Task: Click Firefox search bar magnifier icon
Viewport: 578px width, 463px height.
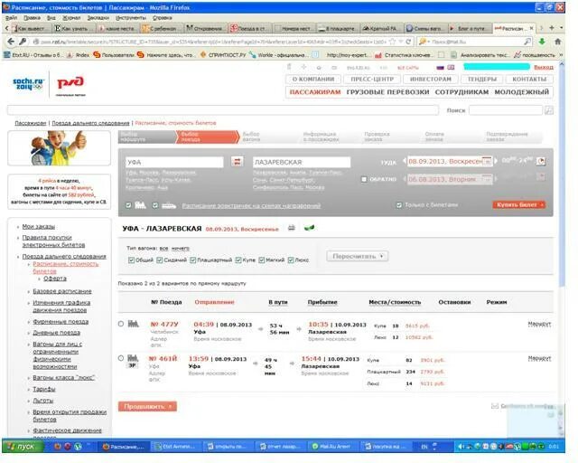Action: coord(527,42)
